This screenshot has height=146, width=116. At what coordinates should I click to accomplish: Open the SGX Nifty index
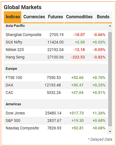(56, 42)
